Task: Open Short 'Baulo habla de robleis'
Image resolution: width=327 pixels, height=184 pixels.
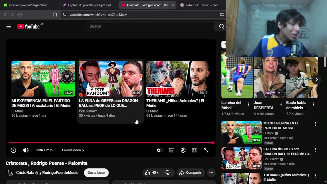Action: 302,77
